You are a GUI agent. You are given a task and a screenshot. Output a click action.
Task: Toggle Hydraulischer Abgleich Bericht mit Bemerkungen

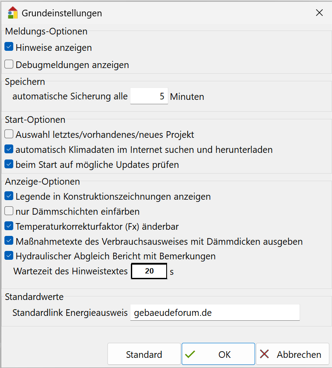[9, 256]
